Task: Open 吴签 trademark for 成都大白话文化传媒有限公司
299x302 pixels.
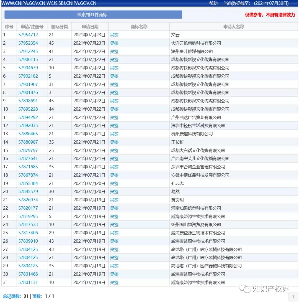Action: point(114,150)
